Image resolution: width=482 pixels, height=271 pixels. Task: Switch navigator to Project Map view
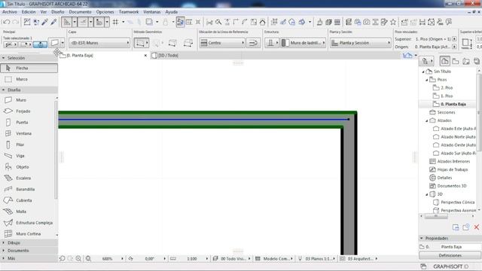pos(444,61)
